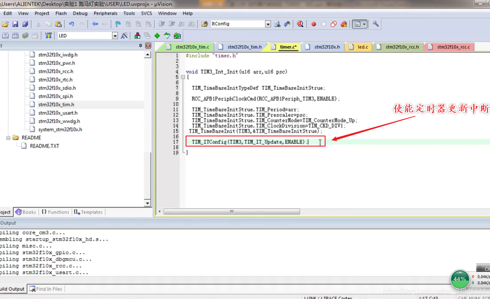Viewport: 490px width, 299px height.
Task: Click the Save All icon
Action: click(x=25, y=24)
